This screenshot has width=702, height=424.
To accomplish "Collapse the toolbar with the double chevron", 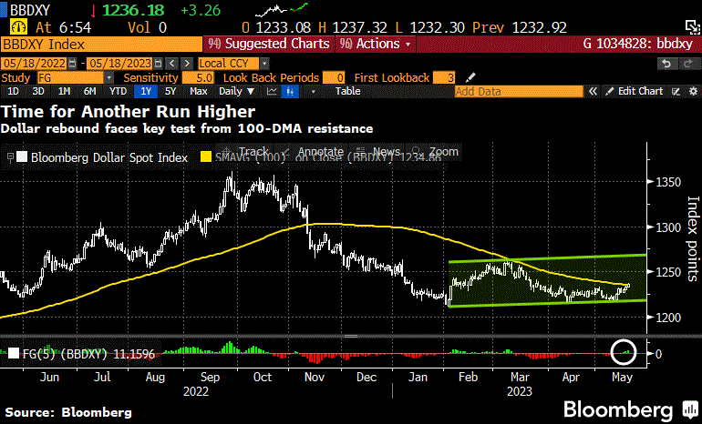I will 593,92.
